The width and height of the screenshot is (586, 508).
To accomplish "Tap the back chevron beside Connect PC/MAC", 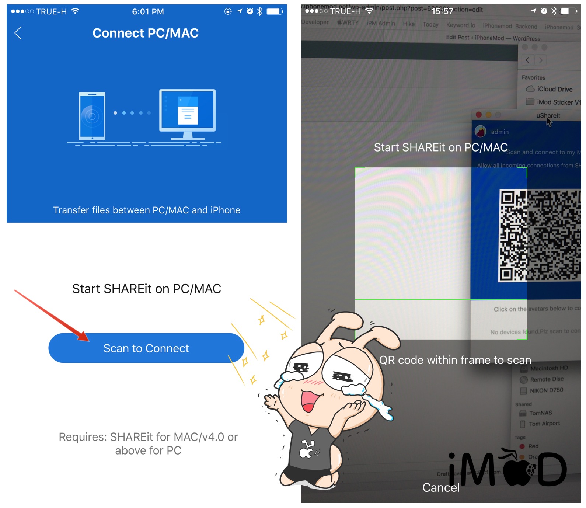I will (18, 33).
